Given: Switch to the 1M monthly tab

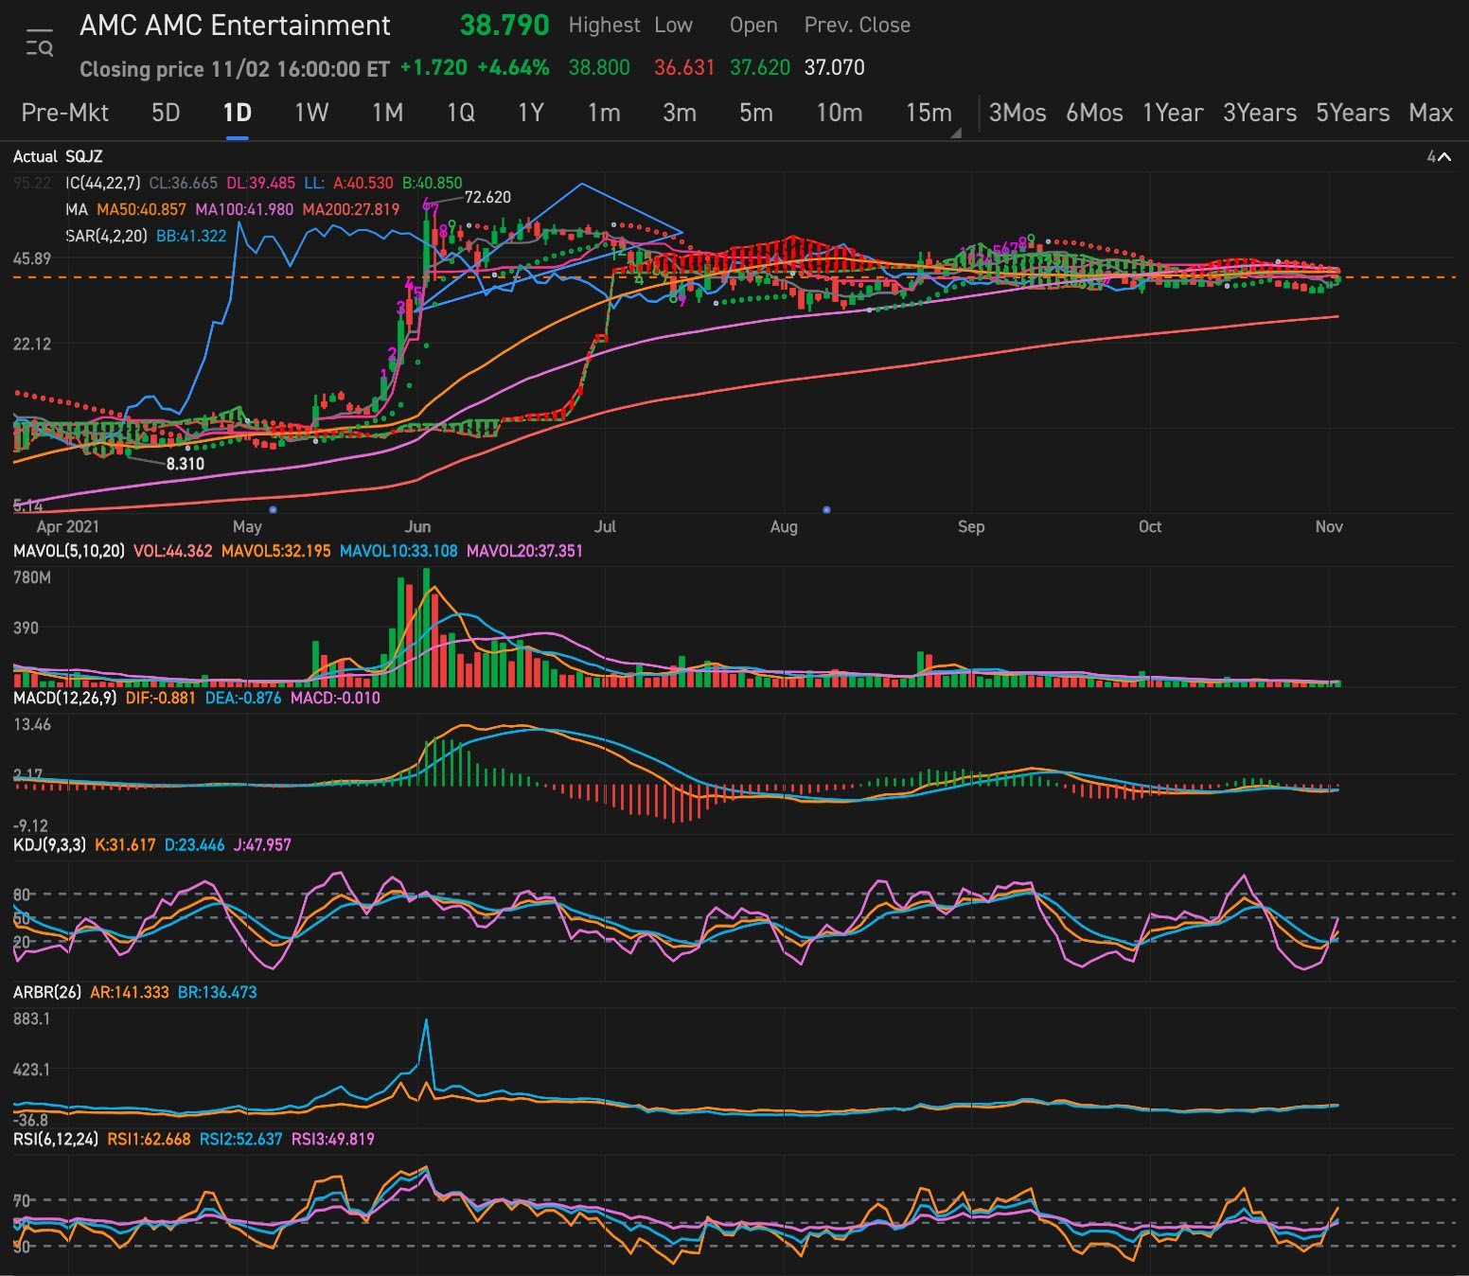Looking at the screenshot, I should 387,113.
